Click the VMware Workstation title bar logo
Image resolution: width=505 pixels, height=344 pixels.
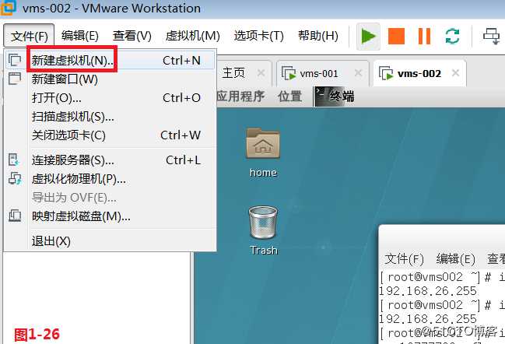[x=8, y=8]
